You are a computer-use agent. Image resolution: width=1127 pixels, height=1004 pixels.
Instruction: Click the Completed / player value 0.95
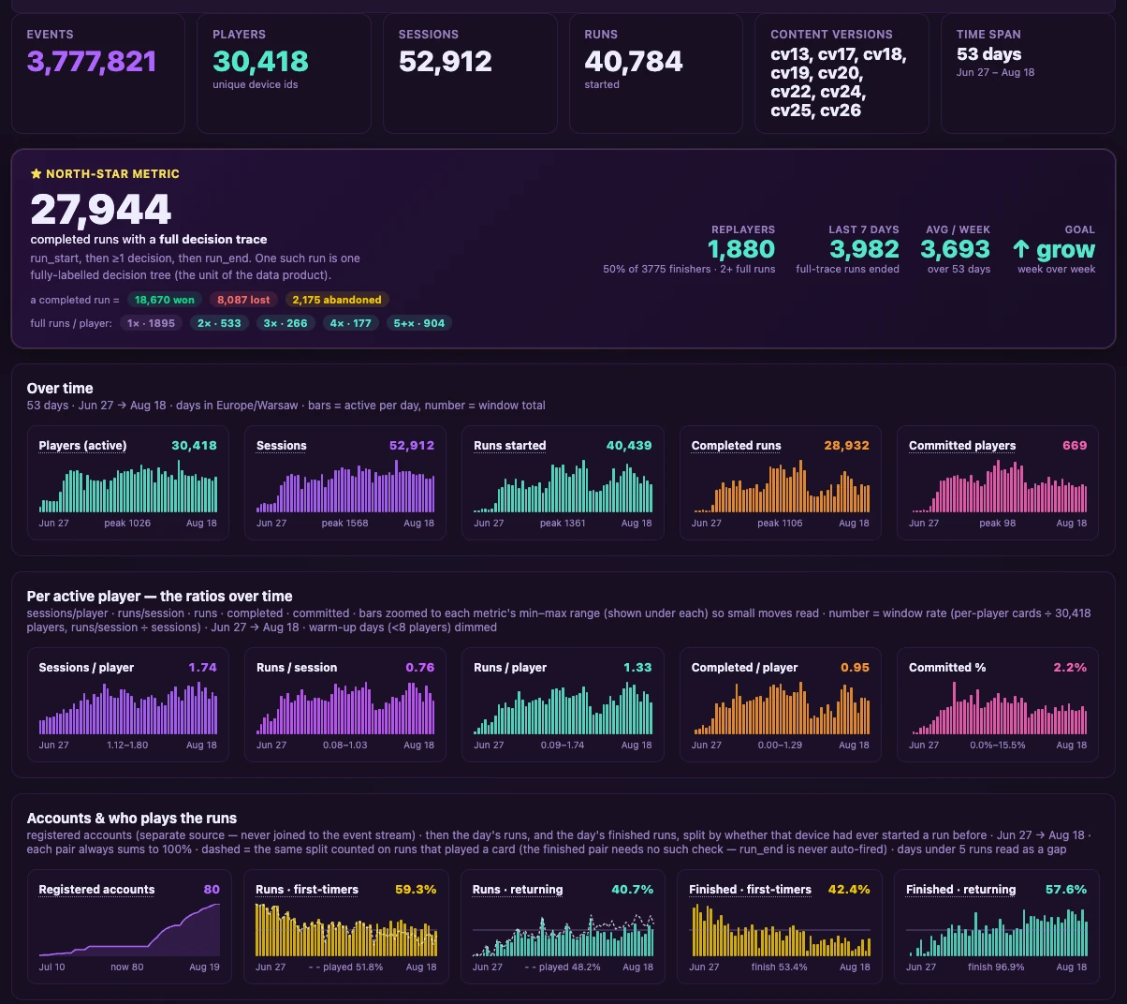[855, 668]
